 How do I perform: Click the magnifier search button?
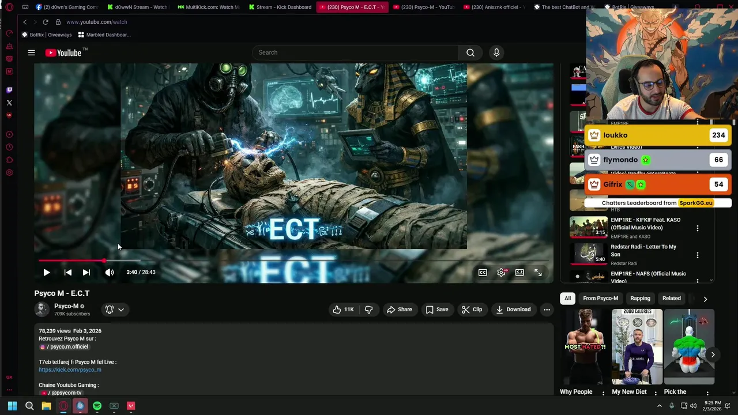(470, 52)
